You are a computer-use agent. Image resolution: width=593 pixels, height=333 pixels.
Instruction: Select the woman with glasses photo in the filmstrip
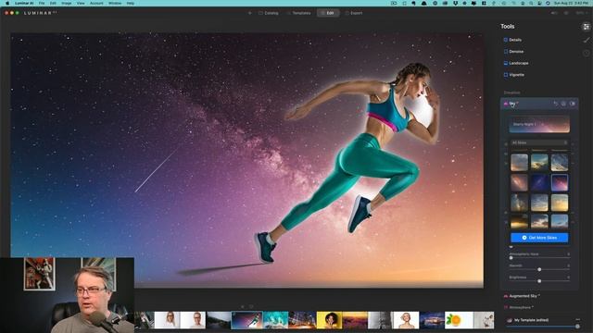click(167, 320)
